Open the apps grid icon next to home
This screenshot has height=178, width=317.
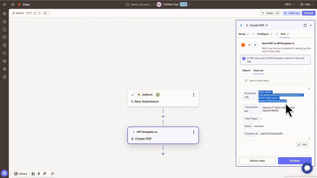[12, 4]
